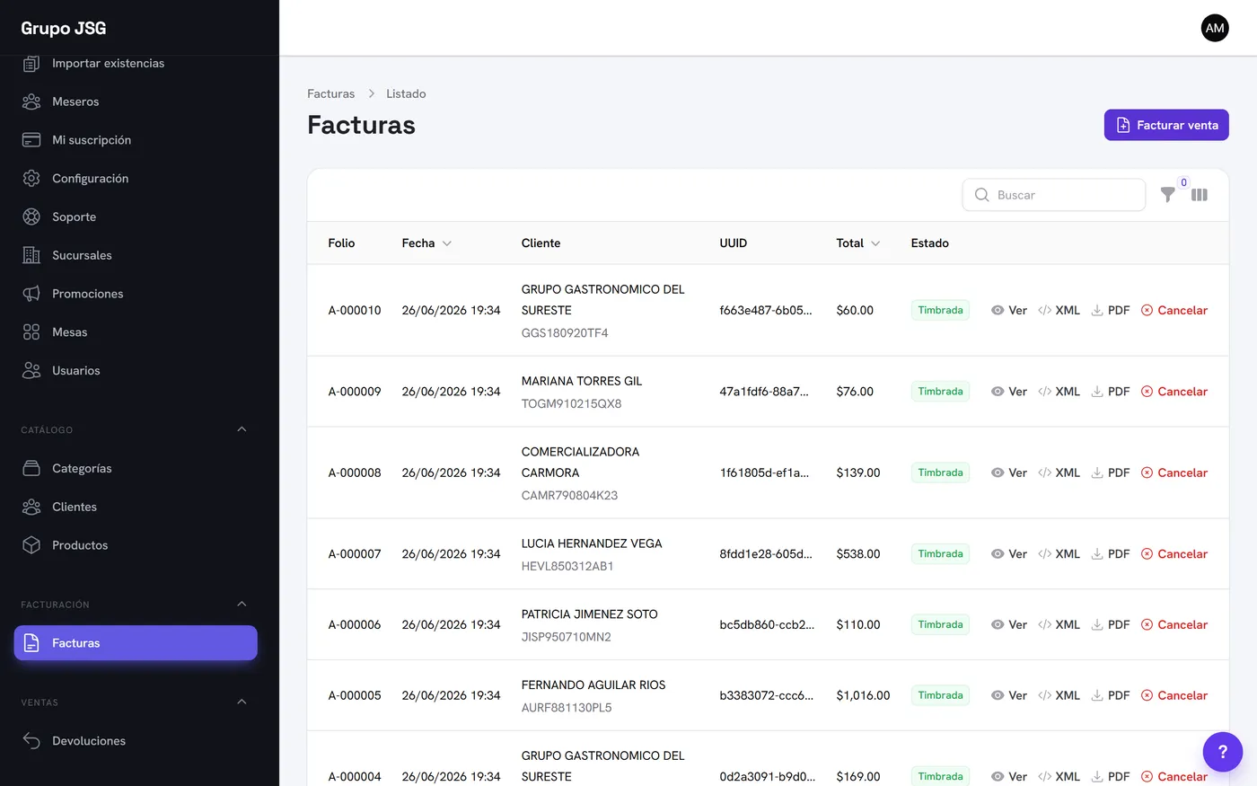Click the Buscar search field
This screenshot has height=786, width=1257.
point(1054,195)
